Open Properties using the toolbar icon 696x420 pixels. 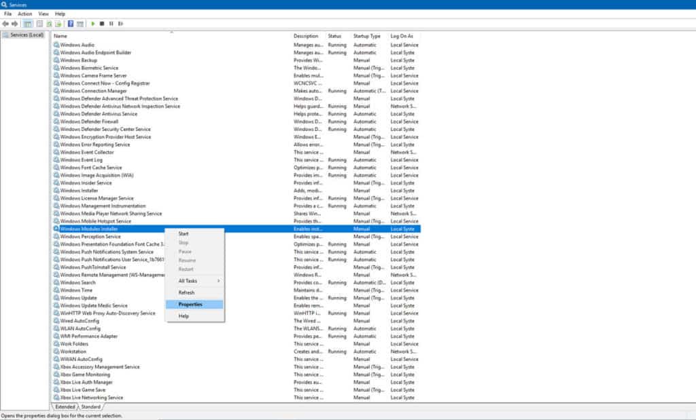(40, 24)
